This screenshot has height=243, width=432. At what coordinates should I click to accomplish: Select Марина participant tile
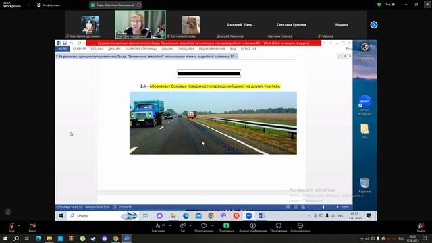point(342,25)
